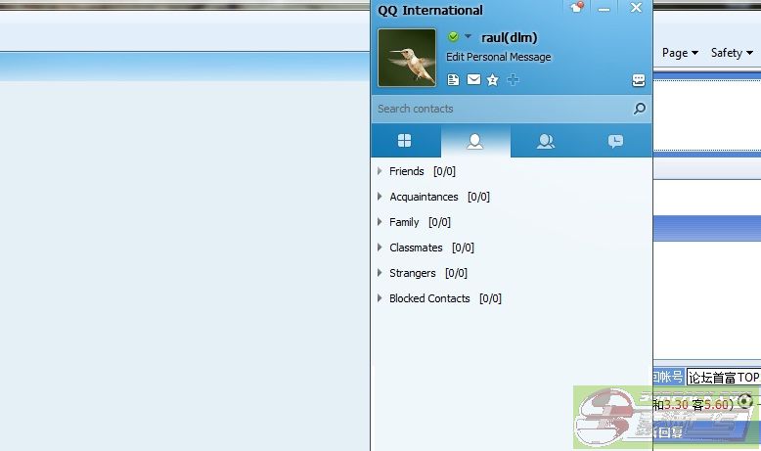Click the magnifier search icon

[639, 109]
